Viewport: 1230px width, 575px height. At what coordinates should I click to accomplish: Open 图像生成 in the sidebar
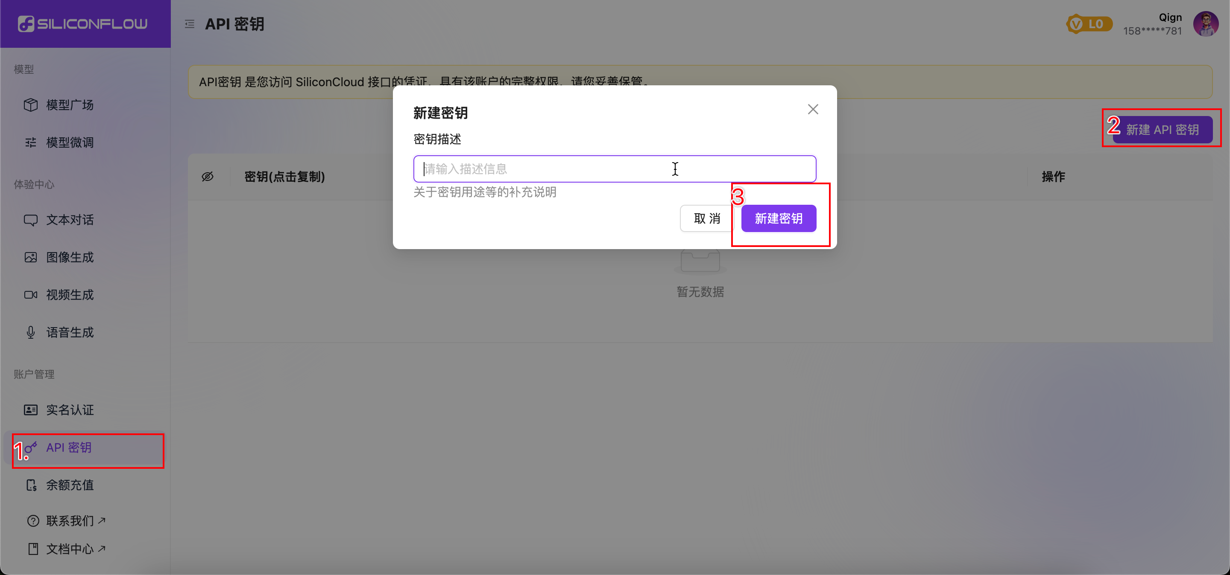(70, 258)
